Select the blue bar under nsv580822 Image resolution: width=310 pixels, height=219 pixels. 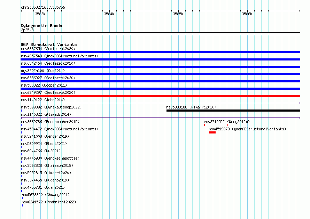point(160,89)
